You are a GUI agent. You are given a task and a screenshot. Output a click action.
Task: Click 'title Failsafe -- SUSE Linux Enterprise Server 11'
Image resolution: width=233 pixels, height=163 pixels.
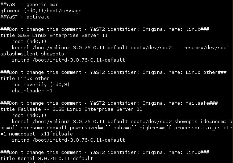(71, 109)
